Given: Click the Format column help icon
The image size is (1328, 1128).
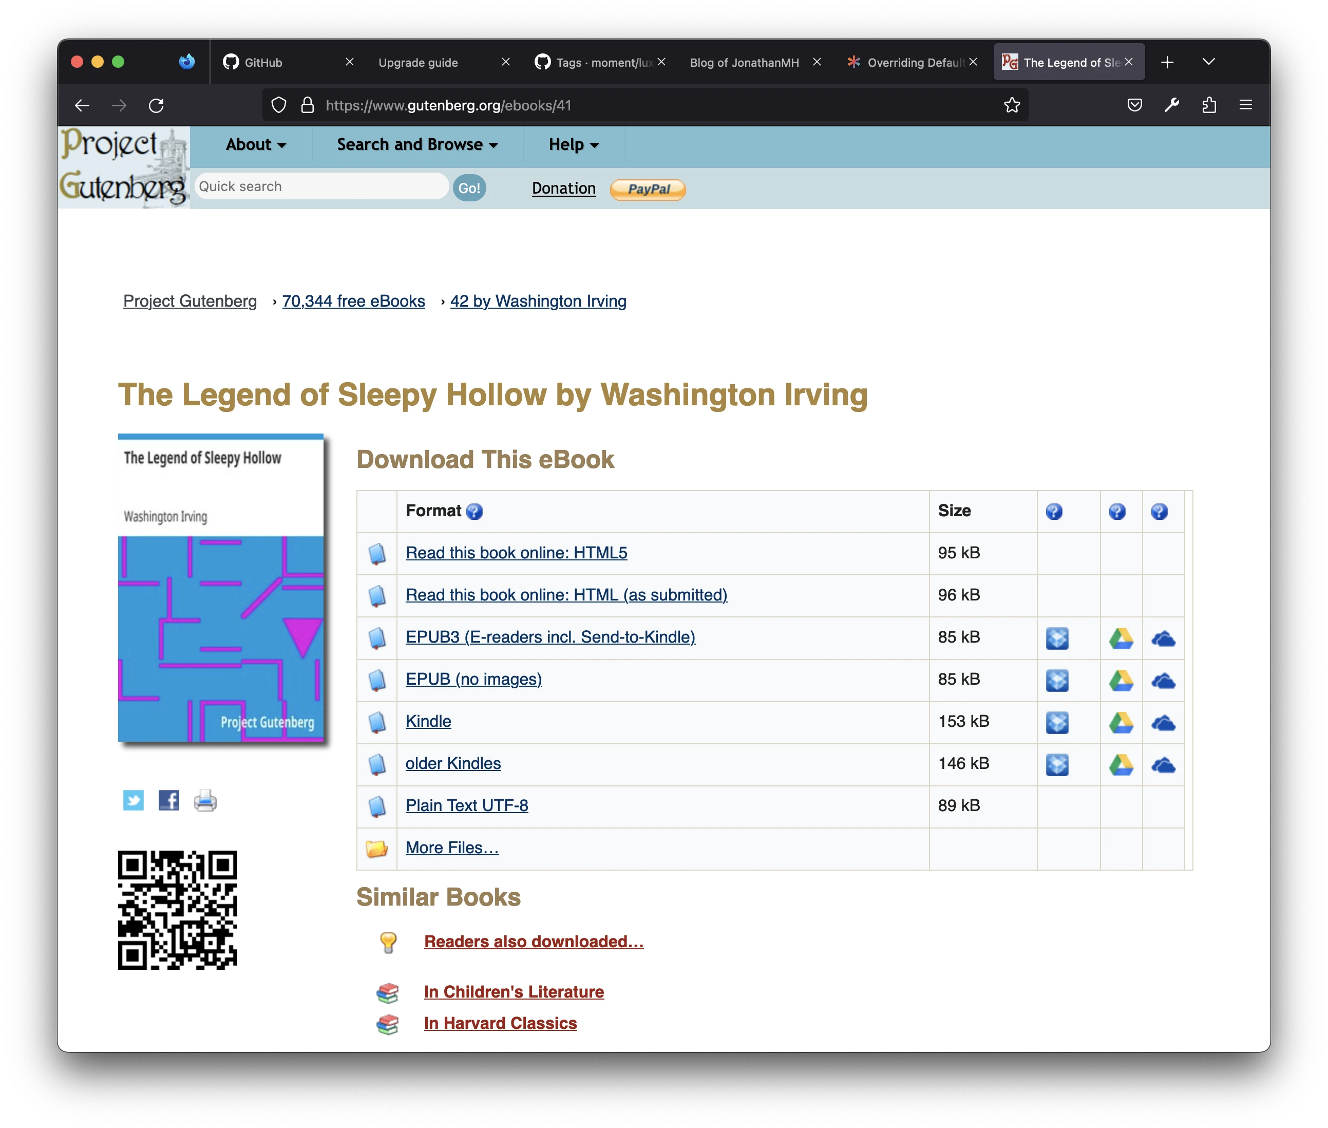Looking at the screenshot, I should pos(474,512).
